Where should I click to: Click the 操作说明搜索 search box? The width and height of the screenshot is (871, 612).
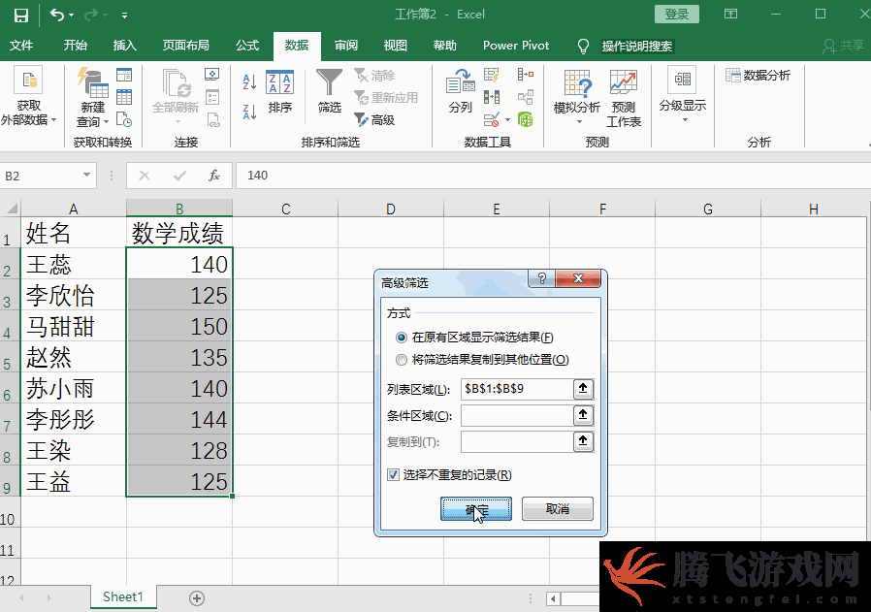[x=637, y=47]
